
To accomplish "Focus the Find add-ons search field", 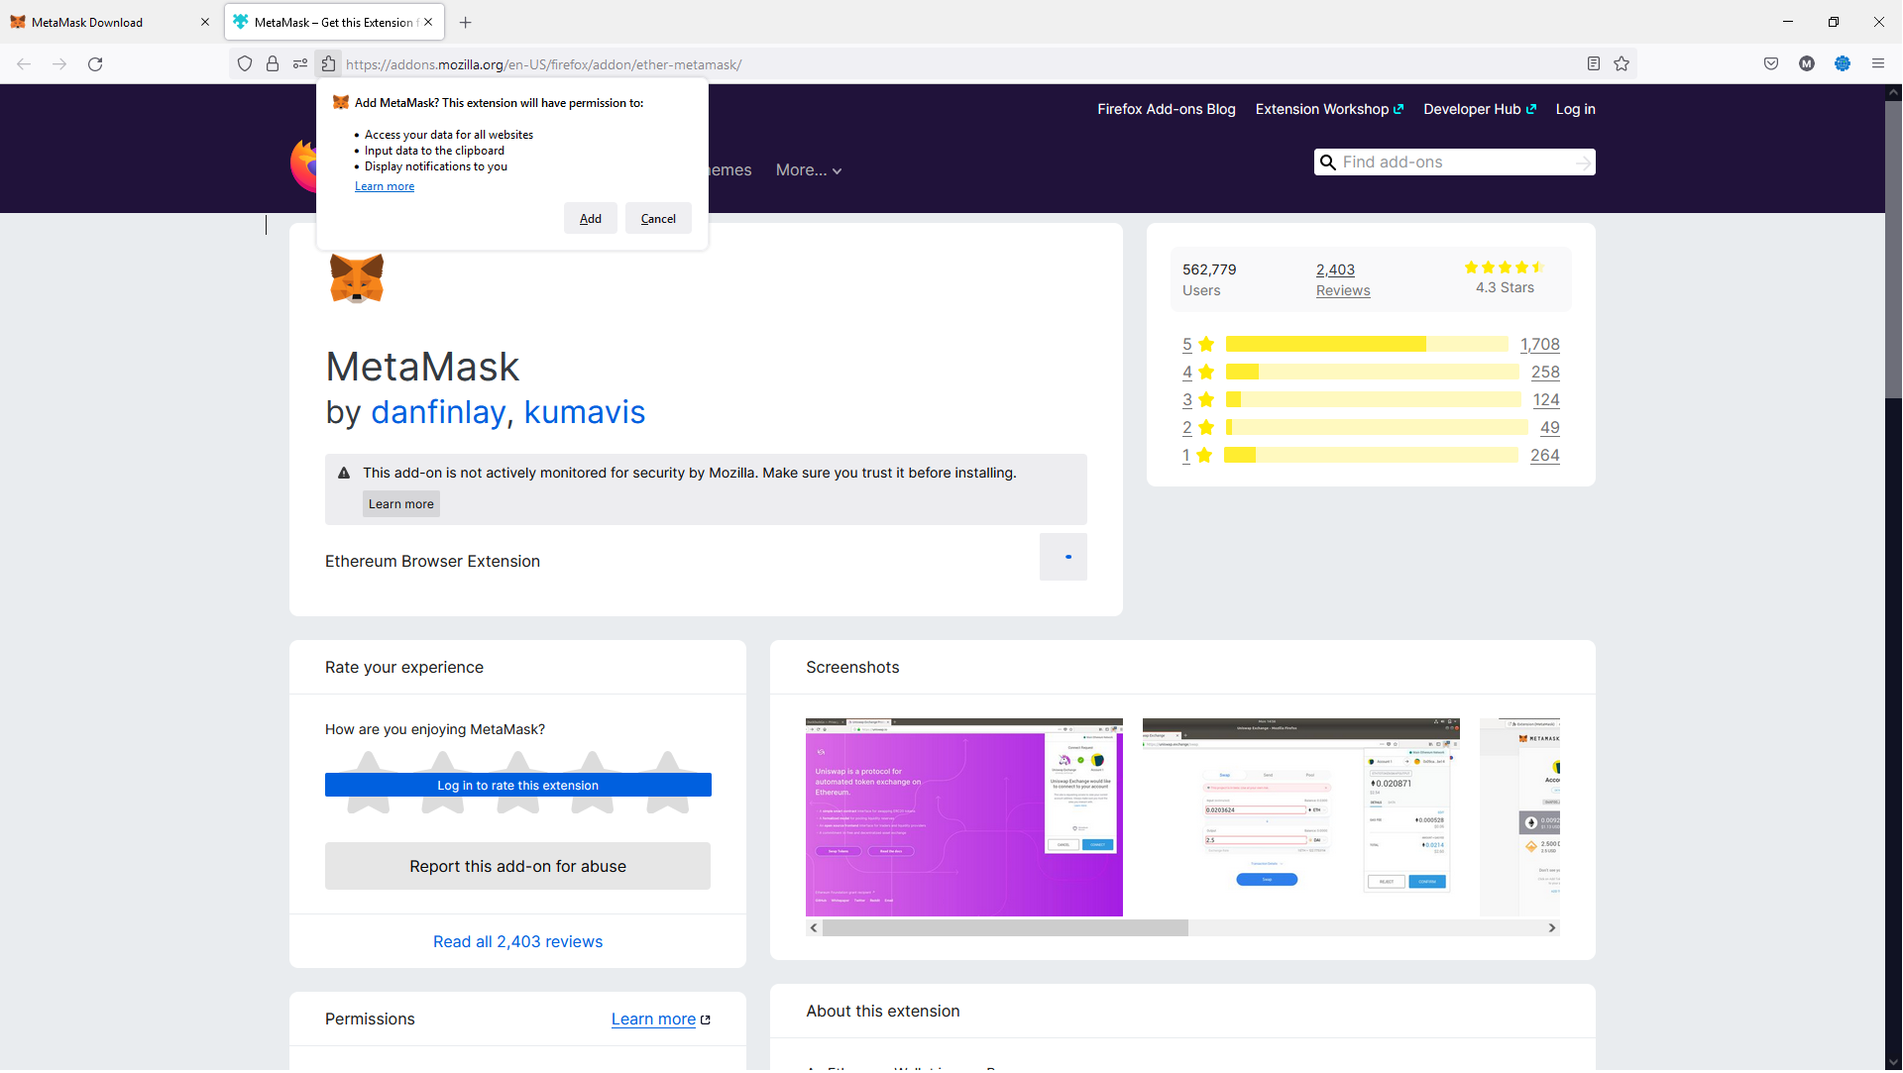I will (x=1455, y=162).
